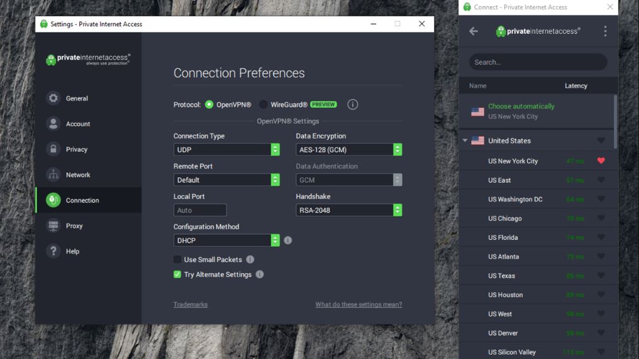The height and width of the screenshot is (359, 639).
Task: Select the WireGuard protocol radio button
Action: pos(264,104)
